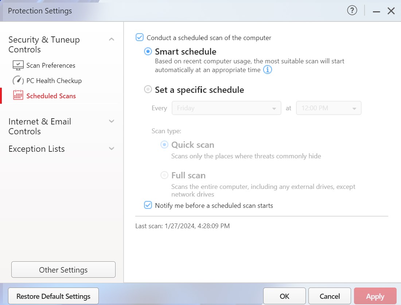Select the Quick scan radio button
401x305 pixels.
pyautogui.click(x=164, y=145)
